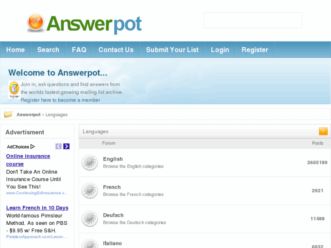The image size is (331, 248).
Task: Collapse Languages panel with orange arrow button
Action: [x=323, y=131]
